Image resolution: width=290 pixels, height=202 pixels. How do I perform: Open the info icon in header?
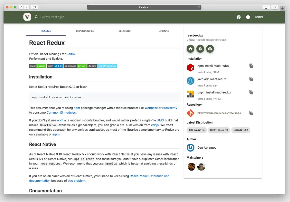click(x=248, y=17)
